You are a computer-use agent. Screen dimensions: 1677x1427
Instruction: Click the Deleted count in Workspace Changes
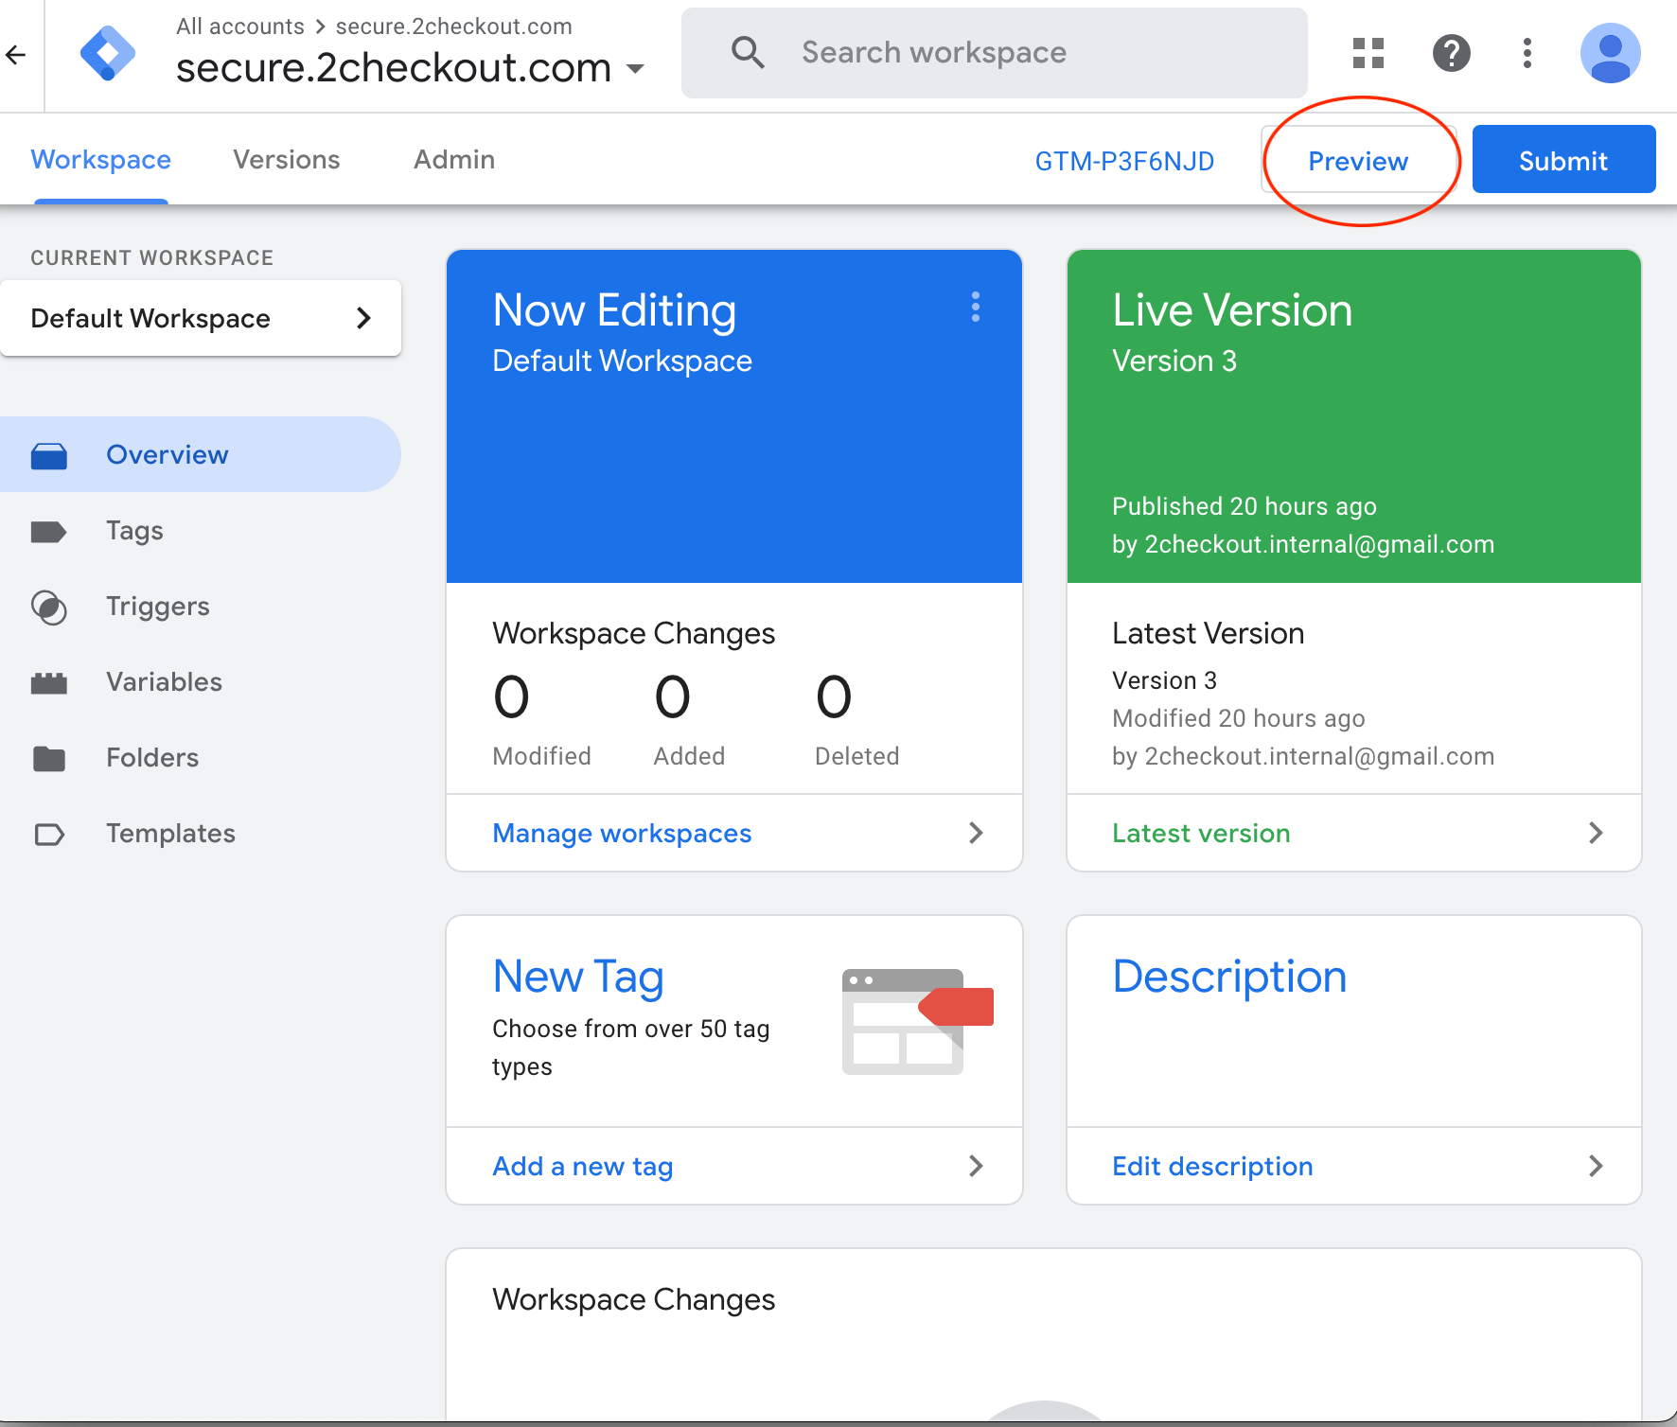pos(834,696)
